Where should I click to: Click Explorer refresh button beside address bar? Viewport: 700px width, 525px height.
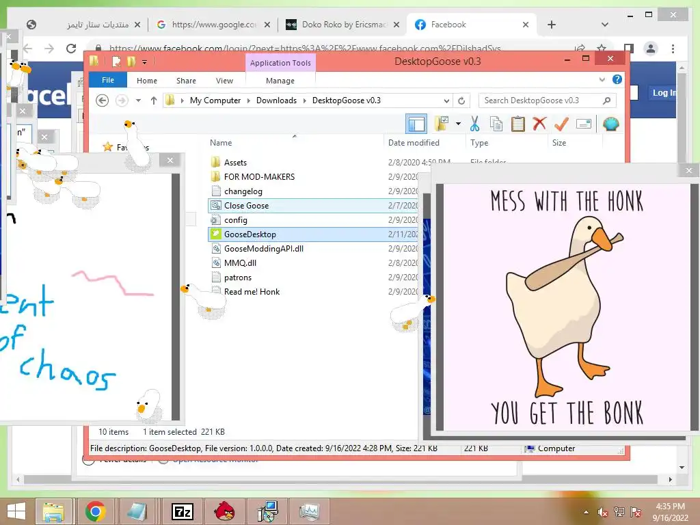pos(461,100)
